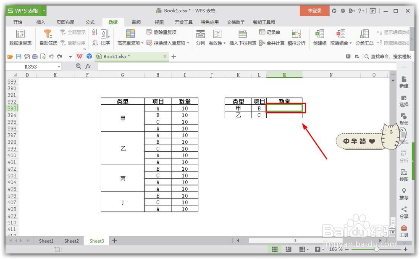Viewport: 420px width, 259px height.
Task: Open New (新建) in the side panel
Action: coord(404,82)
